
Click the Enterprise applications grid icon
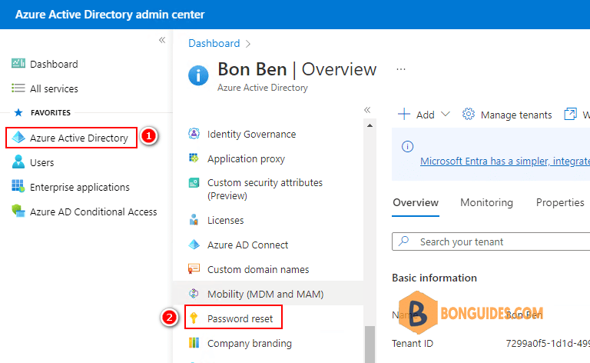[x=18, y=186]
